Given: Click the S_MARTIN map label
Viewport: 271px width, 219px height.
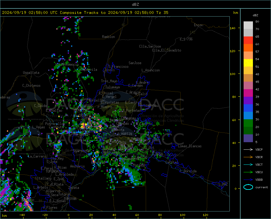Looking at the screenshot, I should point(125,134).
